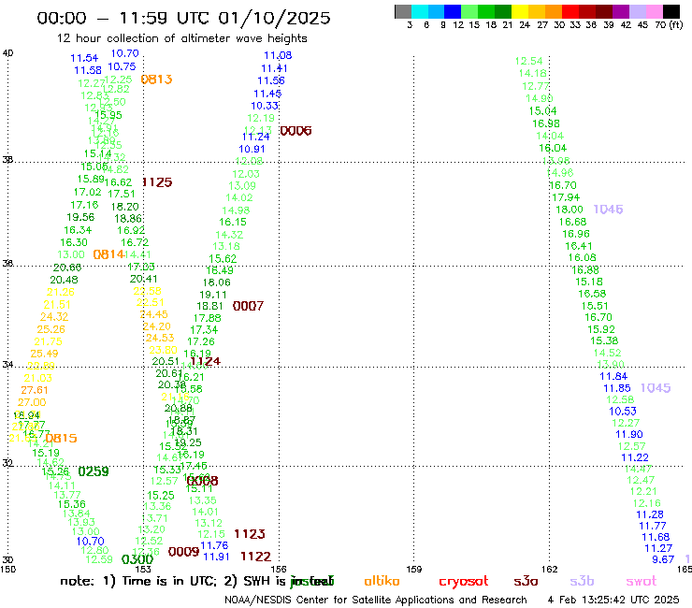The height and width of the screenshot is (608, 692).
Task: Click the maroon '0009' time label
Action: 183,552
